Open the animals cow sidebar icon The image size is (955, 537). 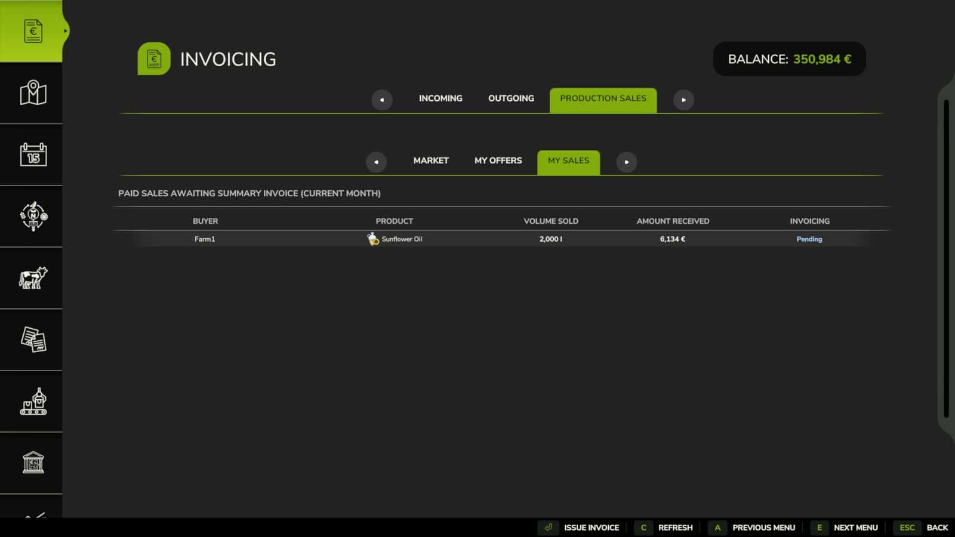coord(33,278)
